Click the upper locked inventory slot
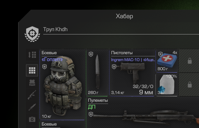Viewport: 199px width, 128px height. tap(190, 61)
